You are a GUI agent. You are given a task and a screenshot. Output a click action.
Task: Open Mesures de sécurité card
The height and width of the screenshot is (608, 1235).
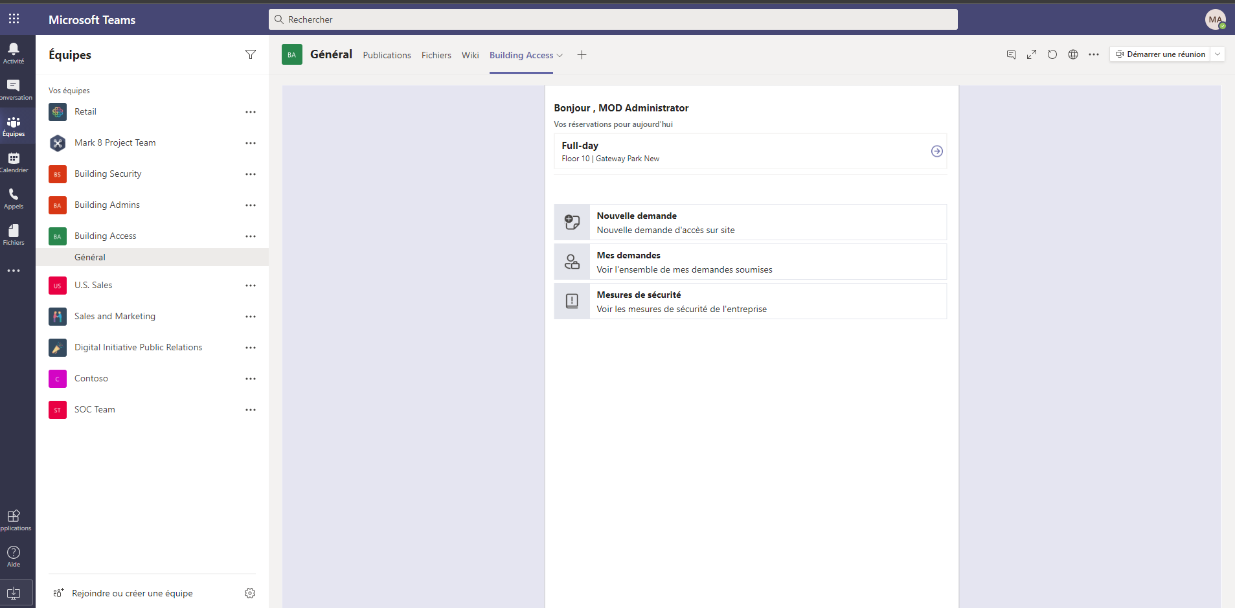coord(750,301)
